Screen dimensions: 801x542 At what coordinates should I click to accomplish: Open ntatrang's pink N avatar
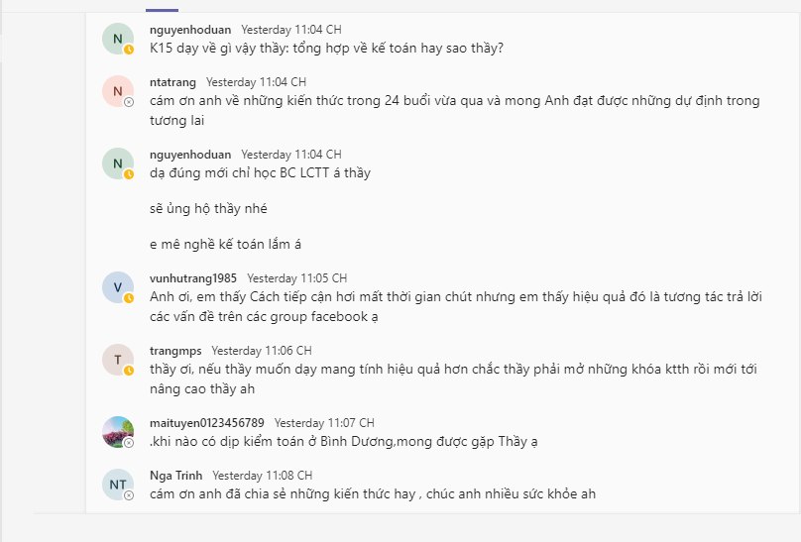coord(118,91)
